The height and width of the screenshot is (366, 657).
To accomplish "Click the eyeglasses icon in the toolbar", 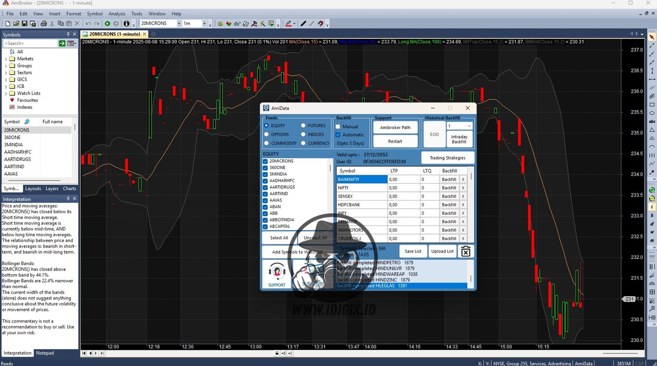I will pyautogui.click(x=237, y=23).
